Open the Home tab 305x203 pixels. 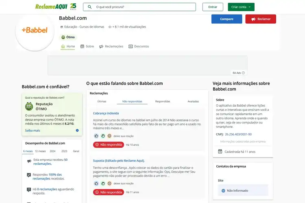[x=68, y=46]
